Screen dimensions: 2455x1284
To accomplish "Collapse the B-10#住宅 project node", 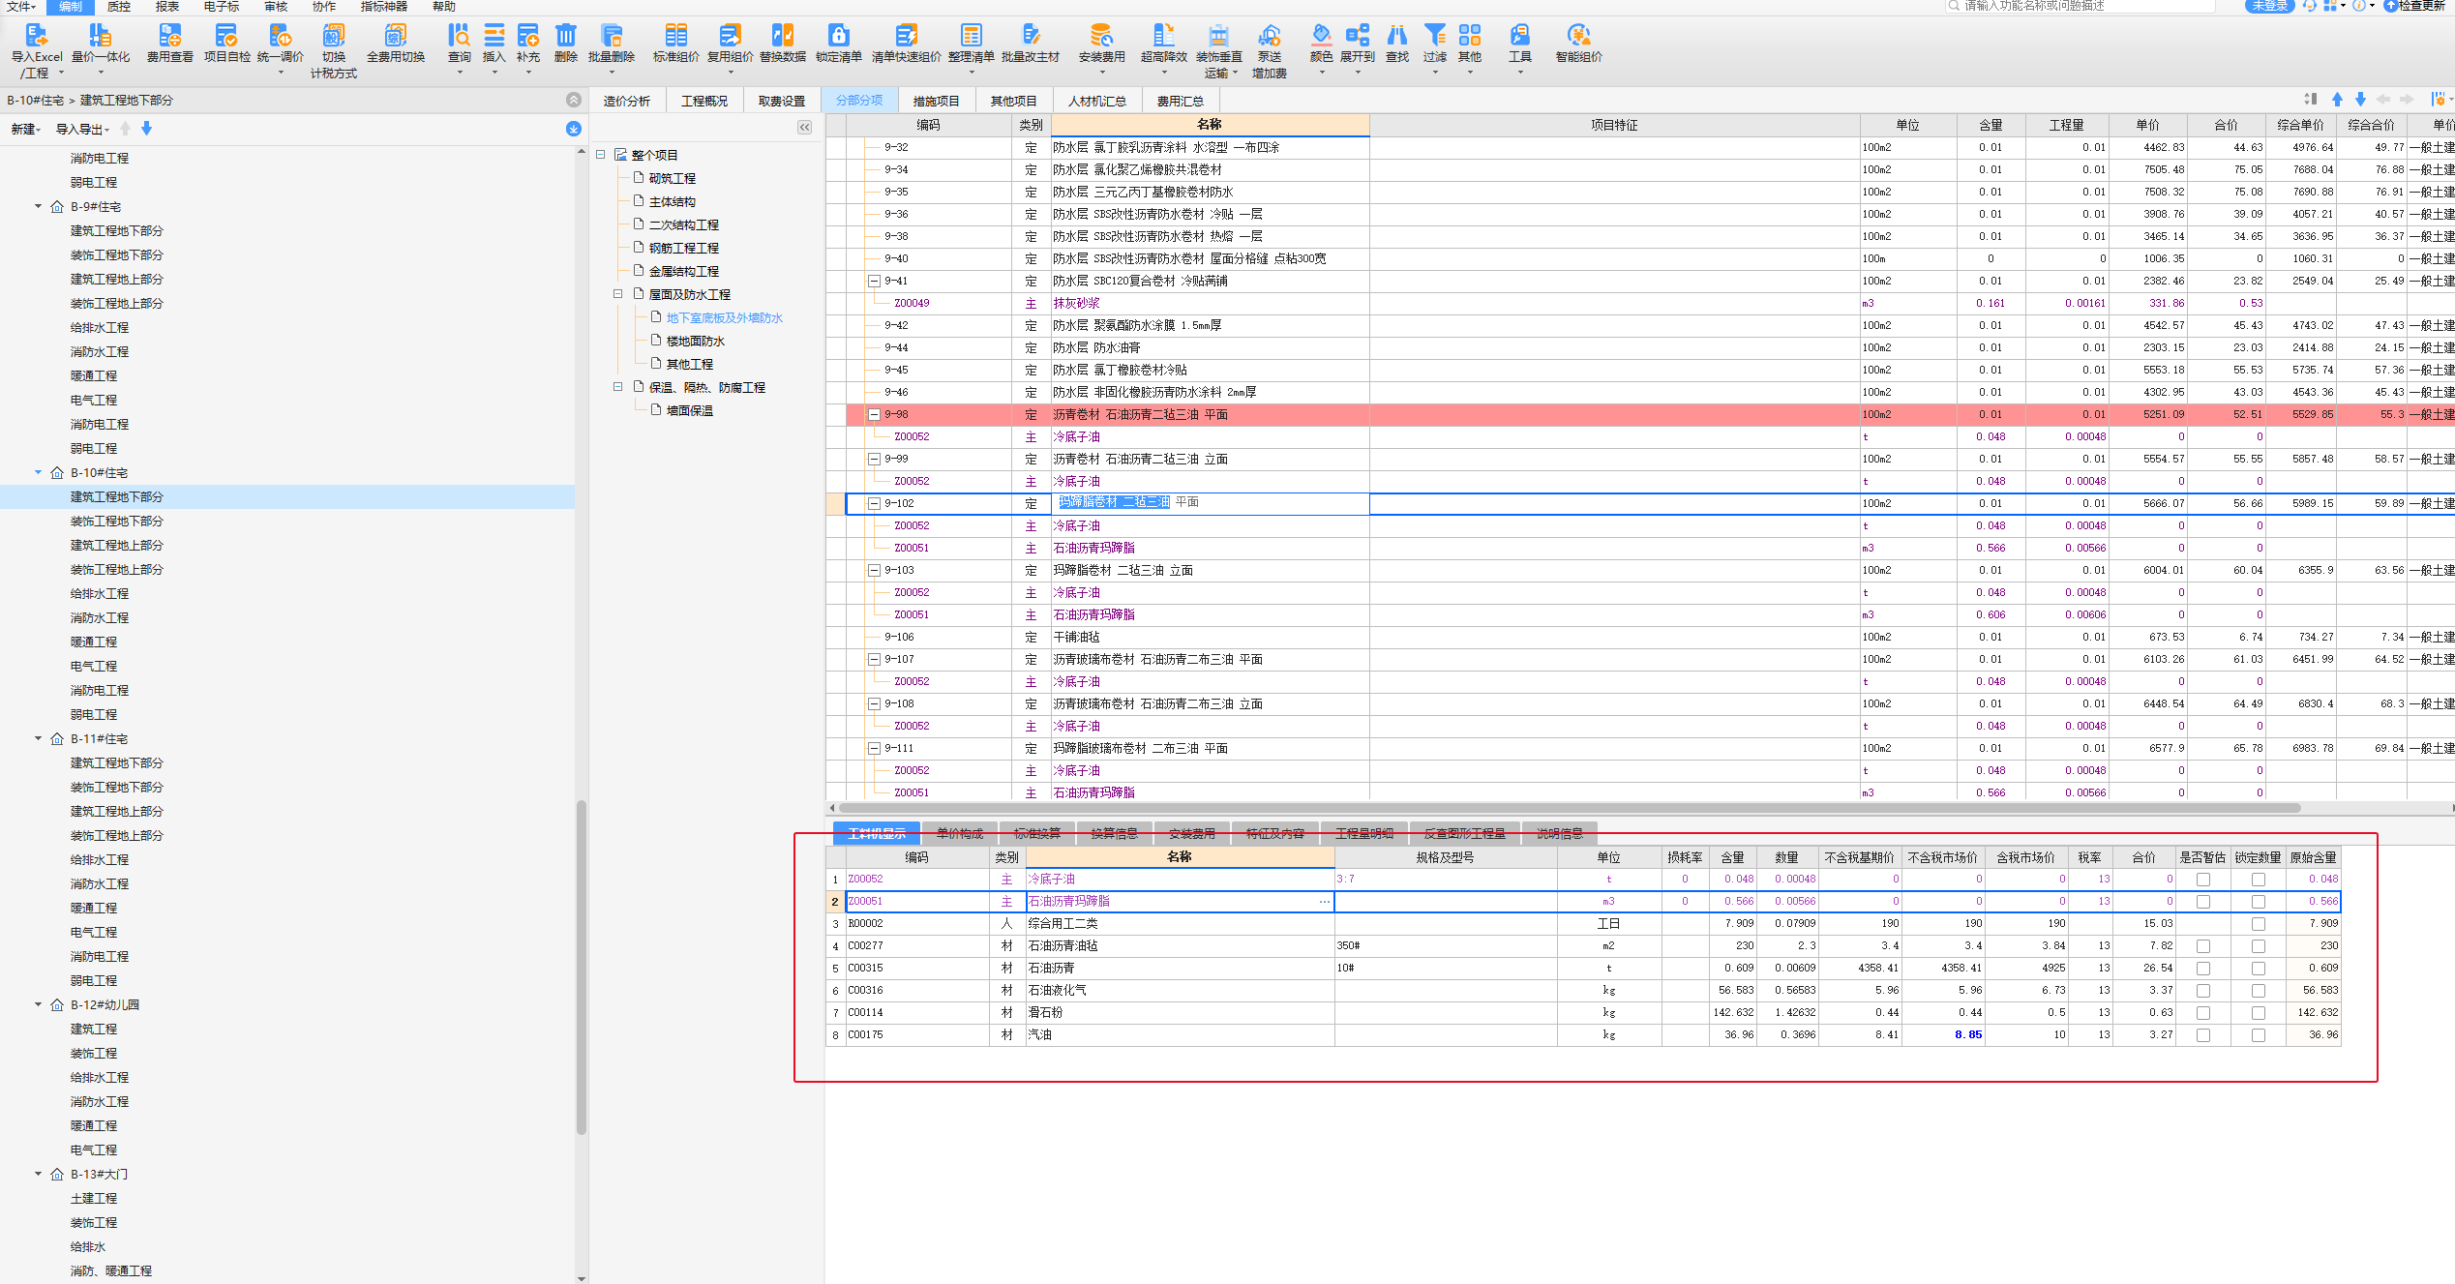I will (x=39, y=472).
